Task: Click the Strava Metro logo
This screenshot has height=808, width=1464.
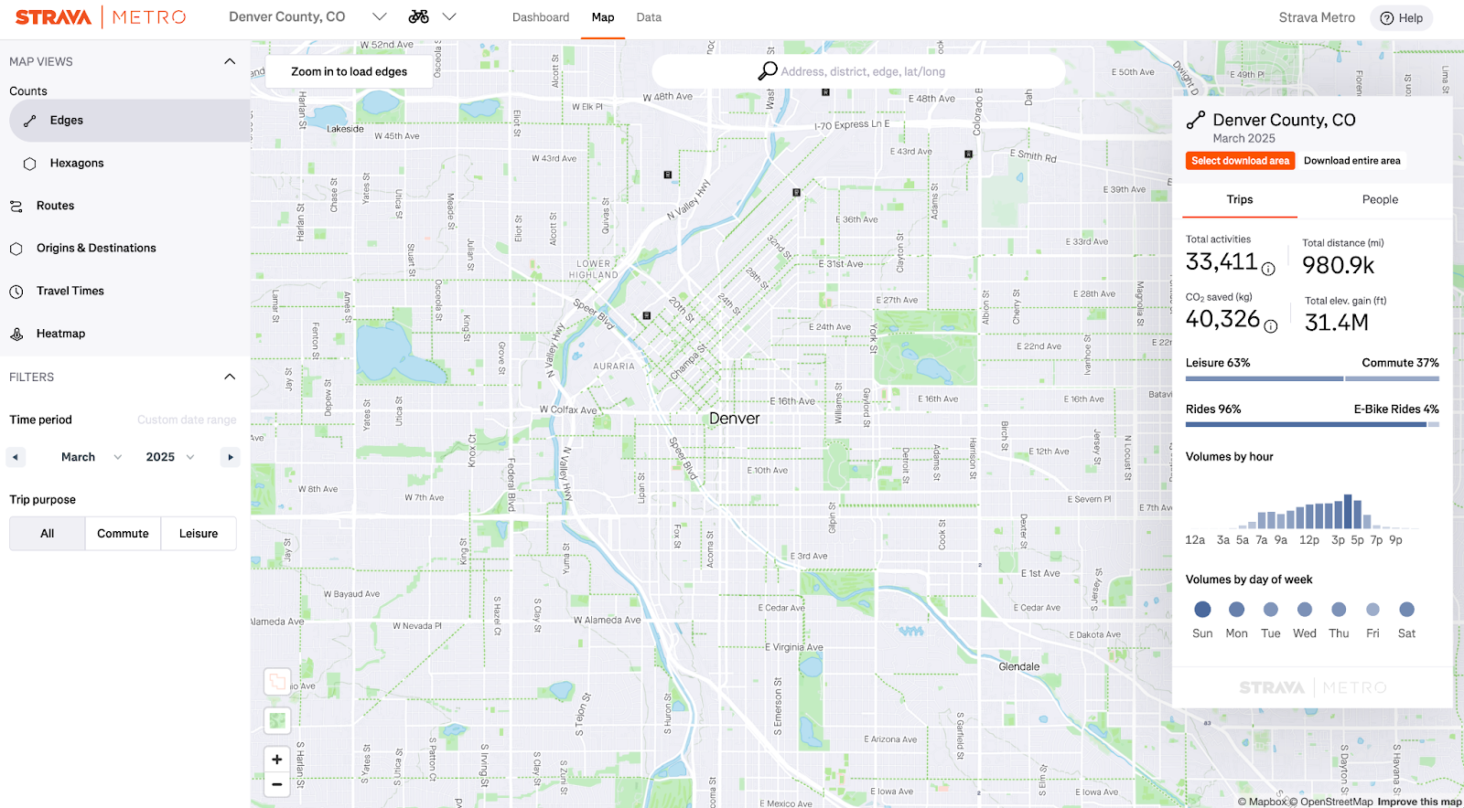Action: pos(101,17)
